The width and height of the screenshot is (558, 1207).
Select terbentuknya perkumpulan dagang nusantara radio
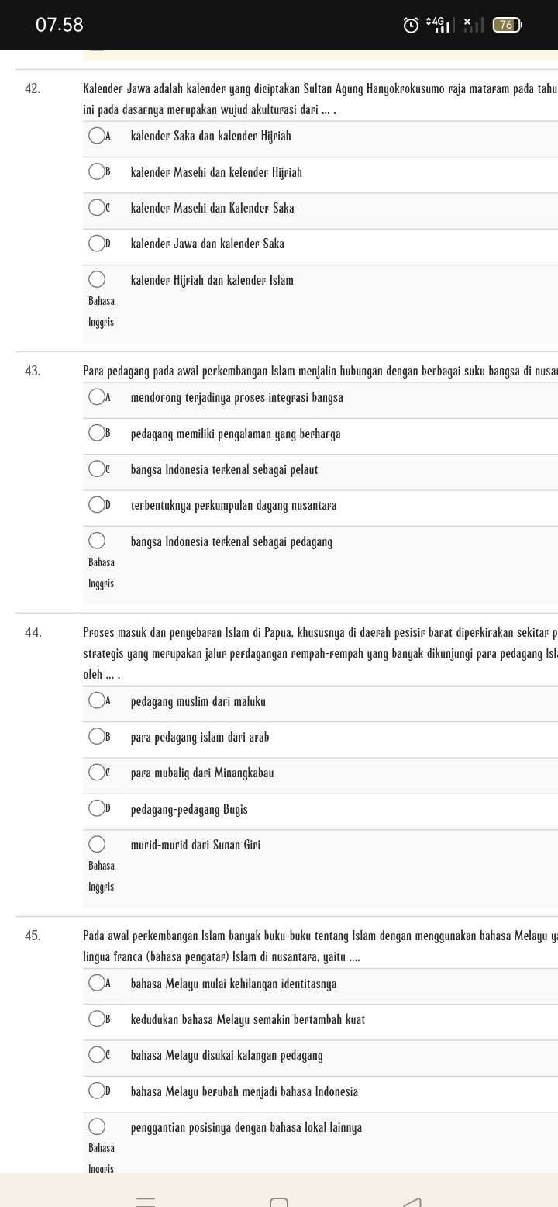pyautogui.click(x=97, y=506)
